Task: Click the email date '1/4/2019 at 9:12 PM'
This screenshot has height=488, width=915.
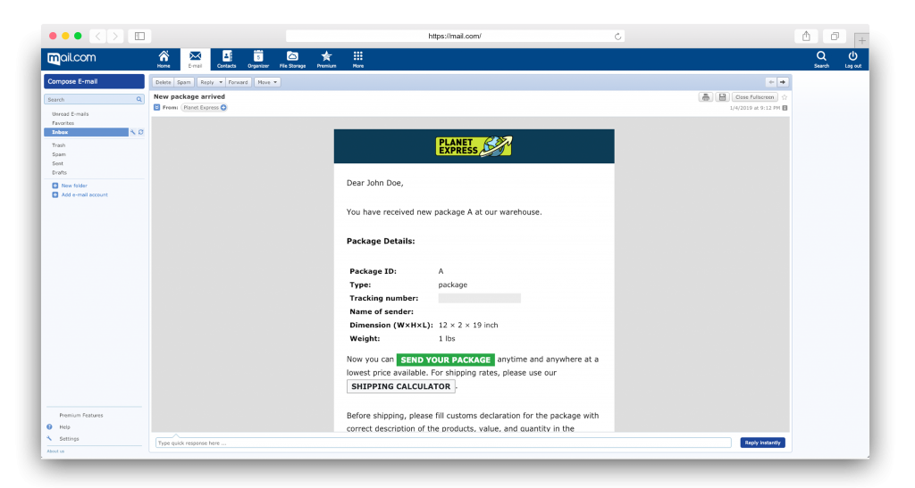Action: pos(754,108)
